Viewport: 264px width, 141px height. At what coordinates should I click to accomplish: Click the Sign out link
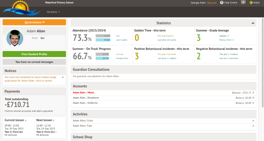(212, 3)
